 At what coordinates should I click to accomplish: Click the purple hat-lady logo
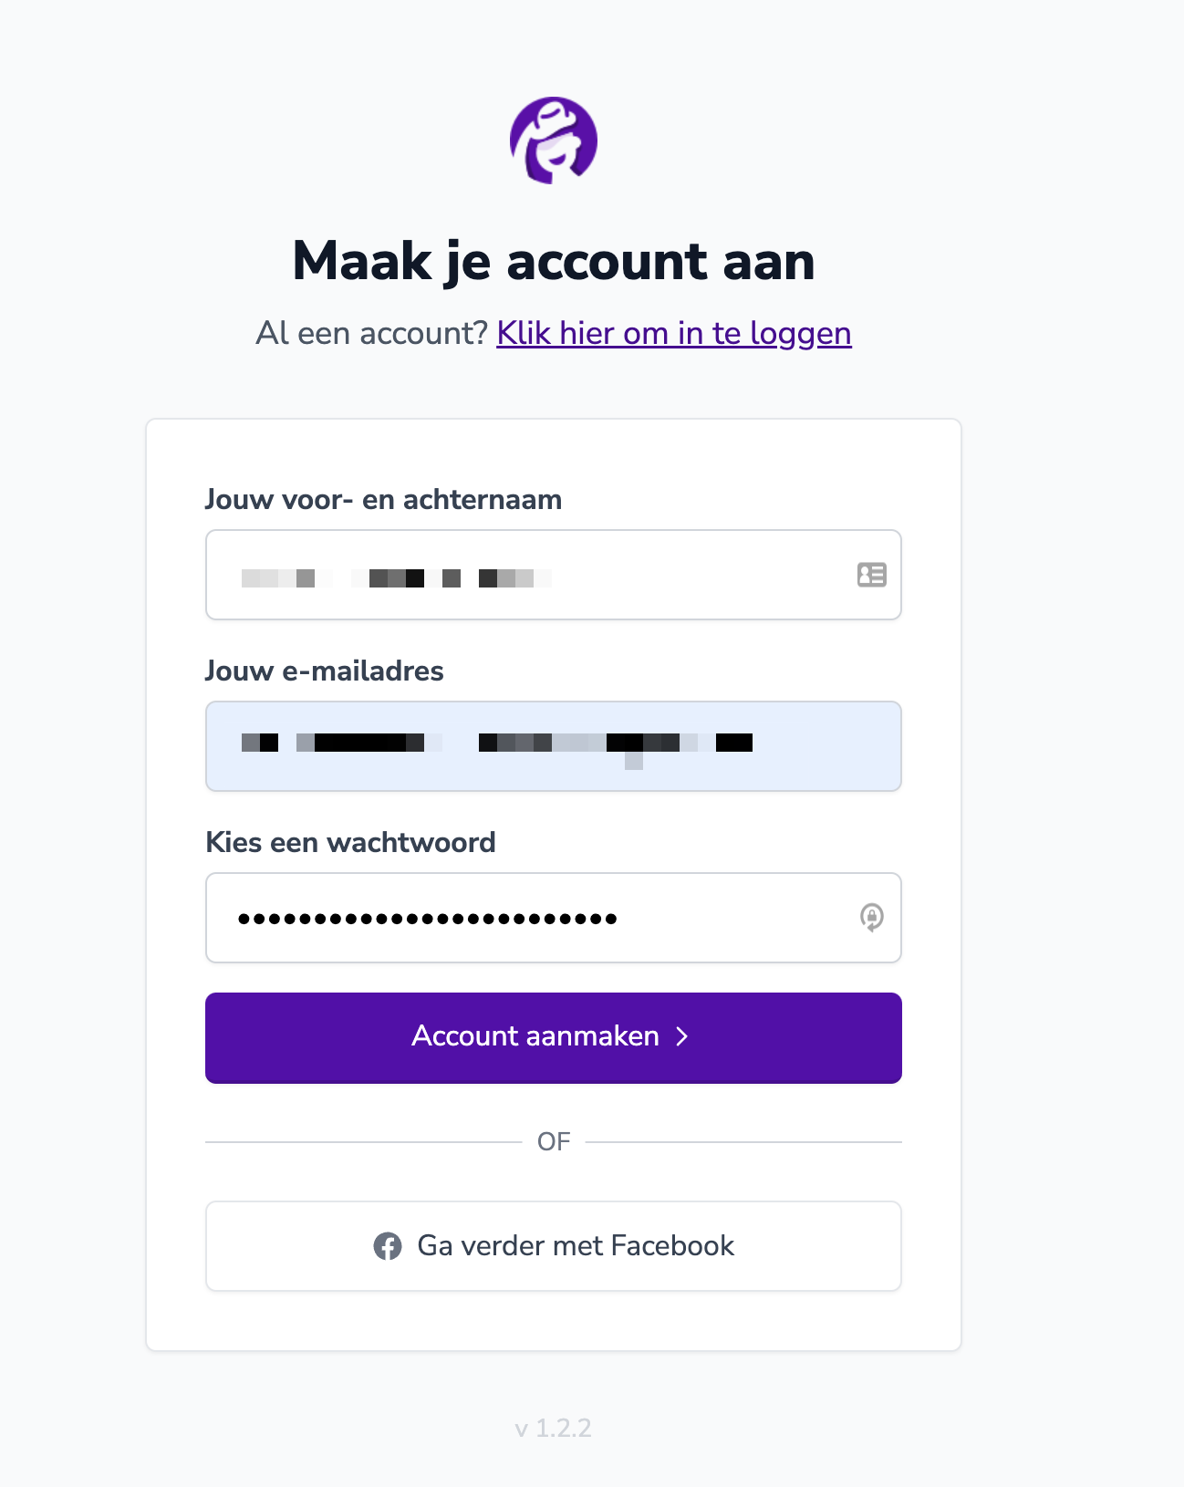point(554,140)
